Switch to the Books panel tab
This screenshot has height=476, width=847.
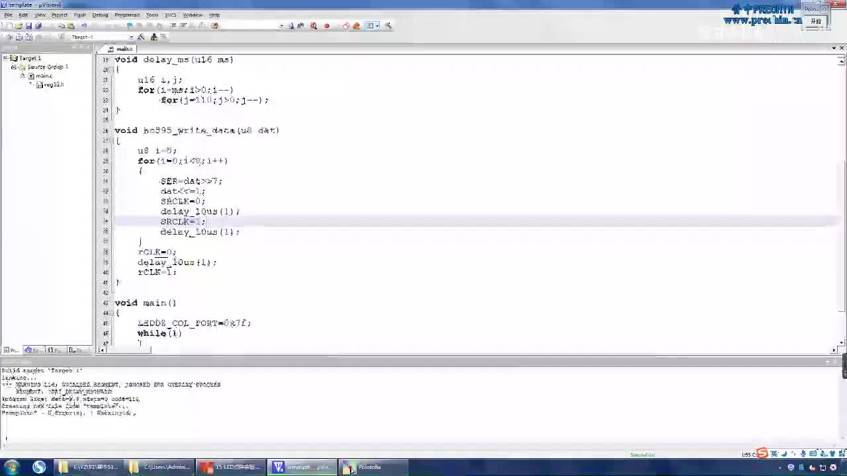(x=32, y=350)
